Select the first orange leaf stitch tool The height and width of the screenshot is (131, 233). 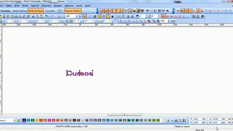102,11
